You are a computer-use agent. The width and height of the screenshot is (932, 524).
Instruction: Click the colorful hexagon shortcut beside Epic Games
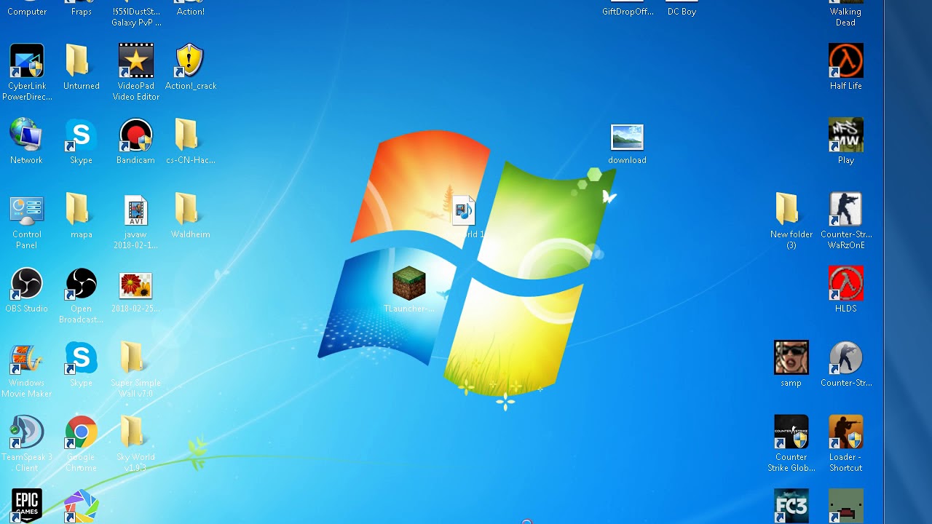(x=81, y=507)
